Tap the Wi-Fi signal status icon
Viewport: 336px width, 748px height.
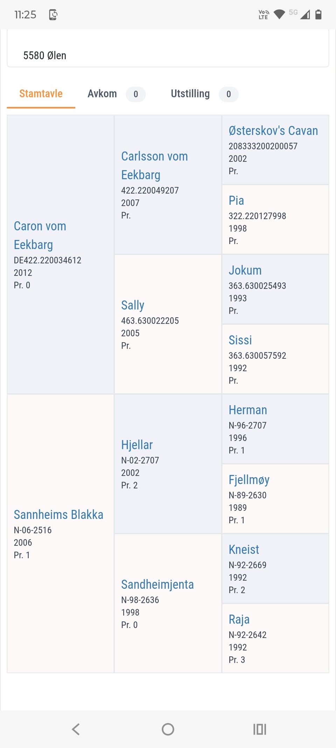[279, 14]
